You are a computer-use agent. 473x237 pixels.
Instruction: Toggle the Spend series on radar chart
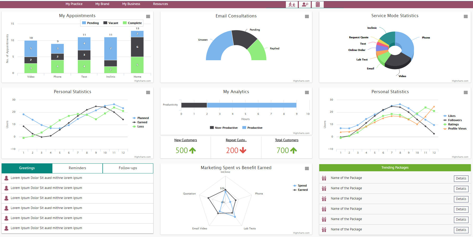click(300, 186)
